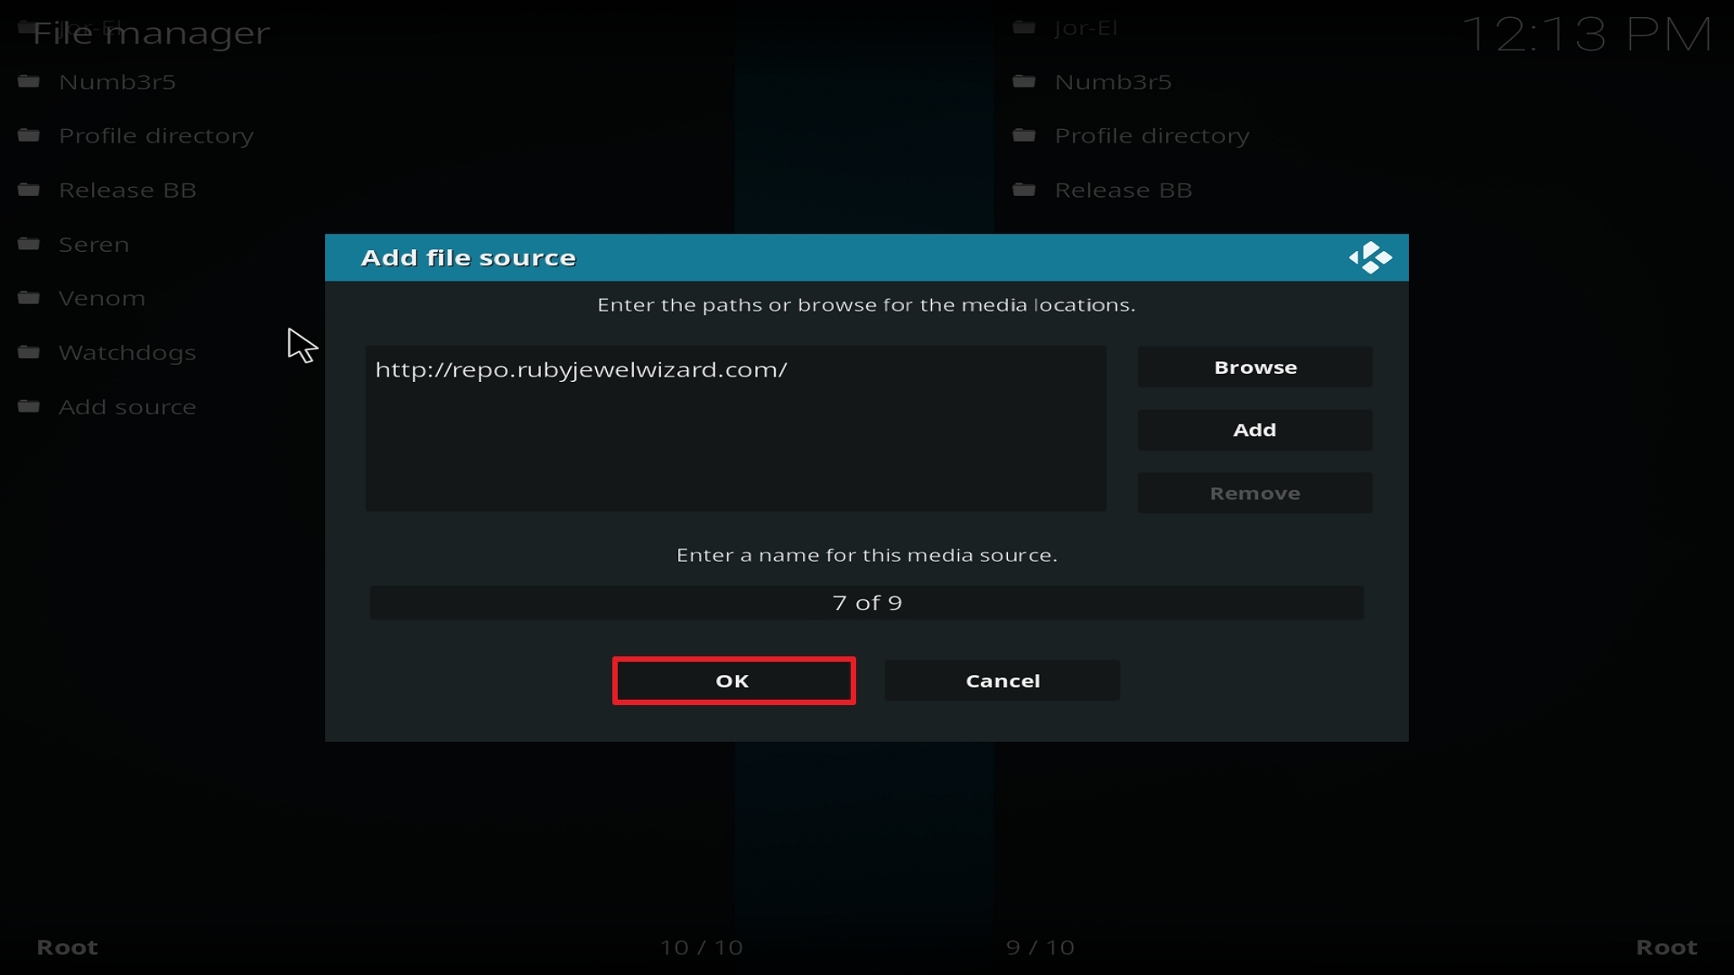Click Numb3r5 folder icon in left pane
Viewport: 1734px width, 975px height.
(29, 81)
